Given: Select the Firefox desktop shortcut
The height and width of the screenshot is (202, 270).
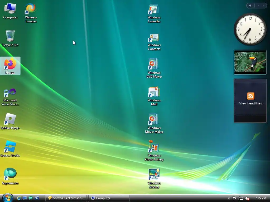Looking at the screenshot, I should (x=10, y=66).
